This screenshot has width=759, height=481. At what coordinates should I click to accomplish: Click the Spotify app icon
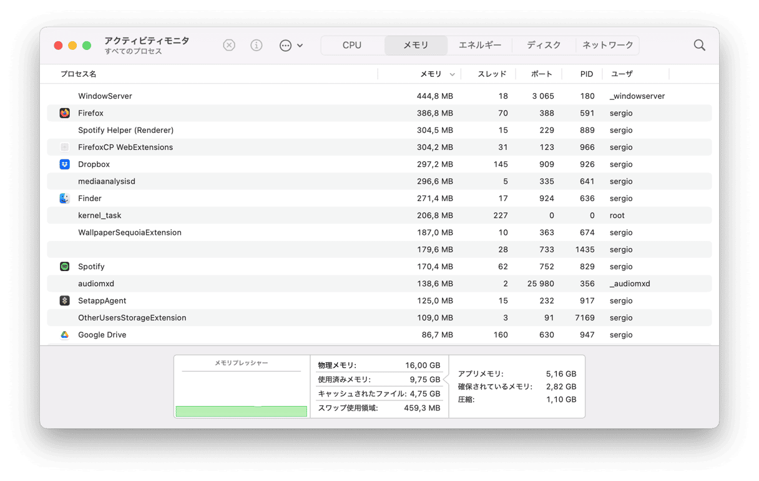pos(65,266)
